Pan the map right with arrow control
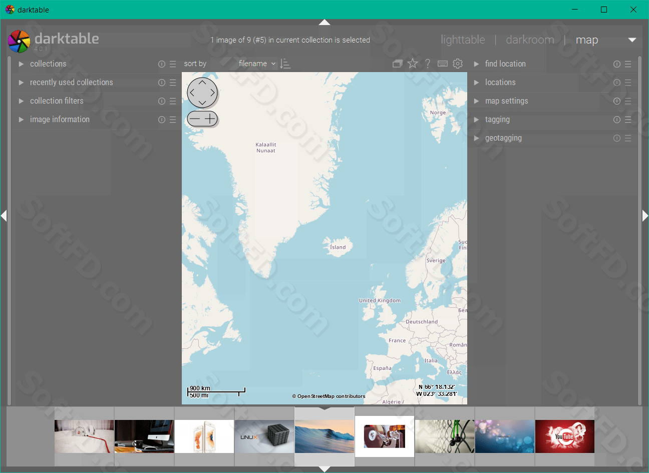Screen dimensions: 649x473 coord(213,93)
